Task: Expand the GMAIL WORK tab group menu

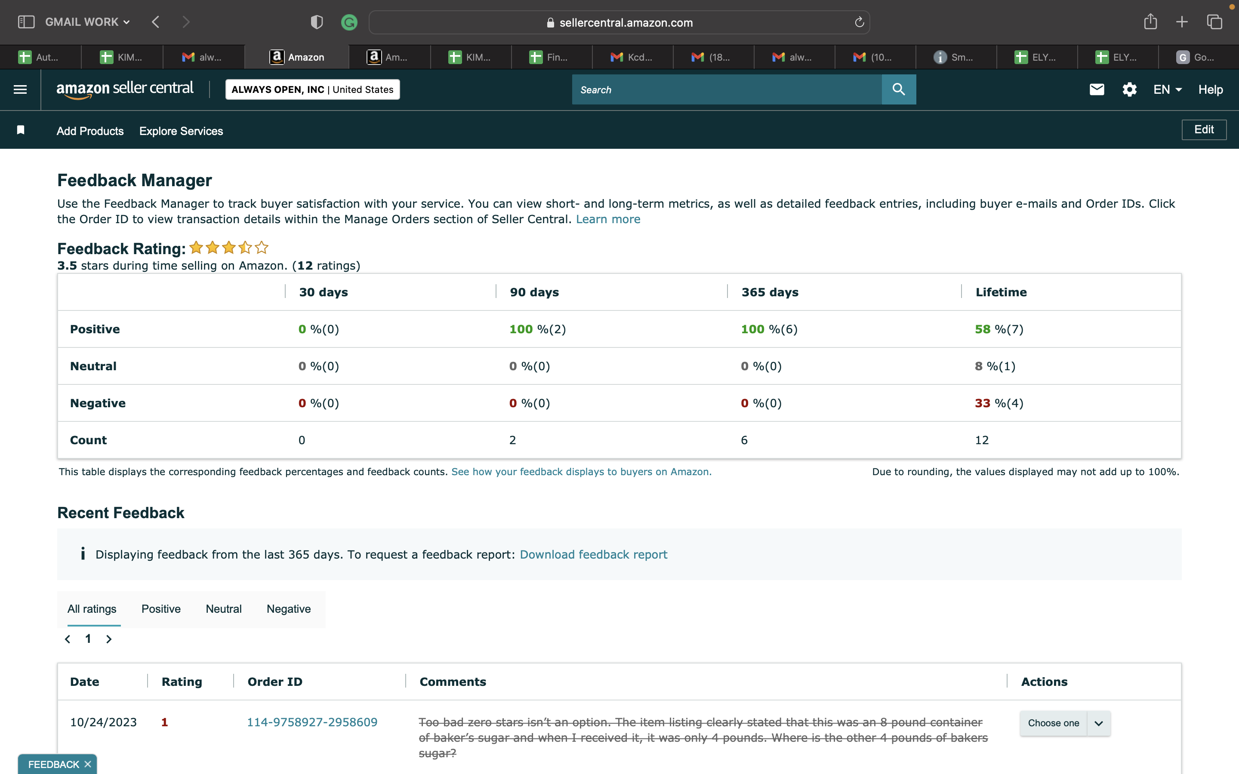Action: 87,22
